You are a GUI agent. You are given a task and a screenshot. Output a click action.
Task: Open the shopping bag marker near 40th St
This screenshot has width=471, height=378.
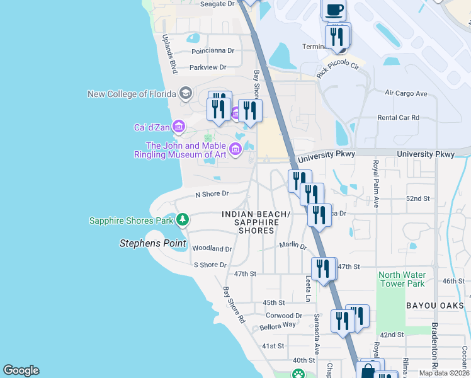pos(368,370)
